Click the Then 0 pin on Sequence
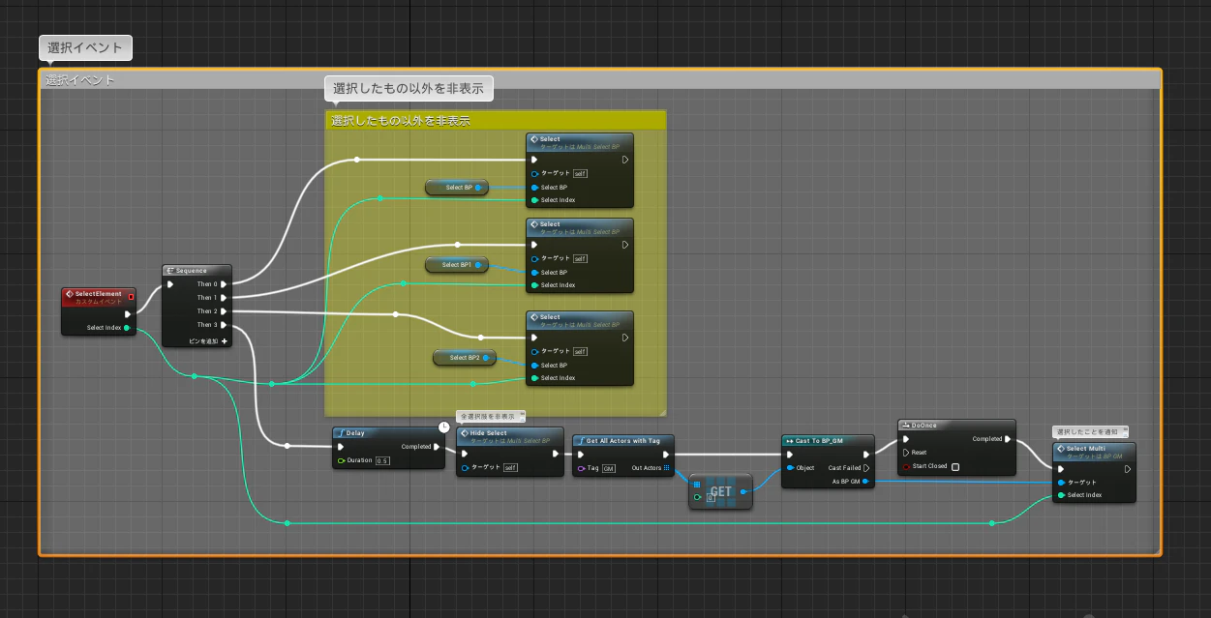Viewport: 1211px width, 618px height. [224, 284]
